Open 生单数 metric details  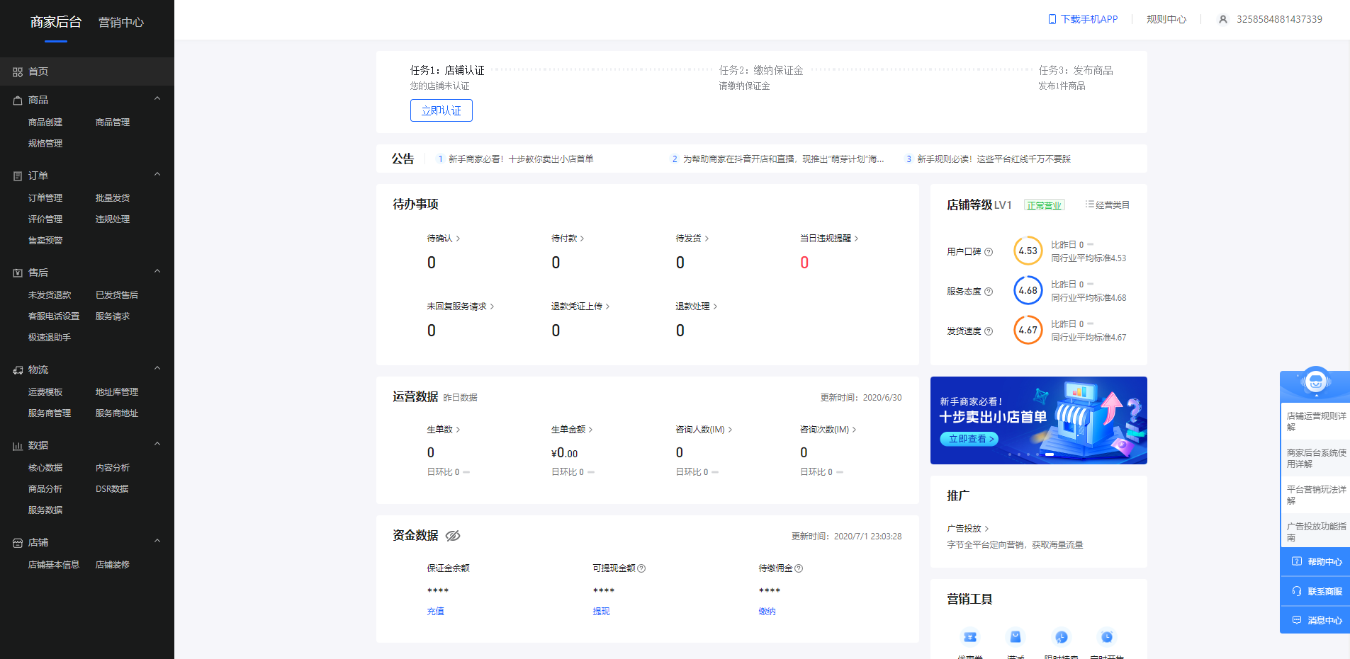(443, 430)
